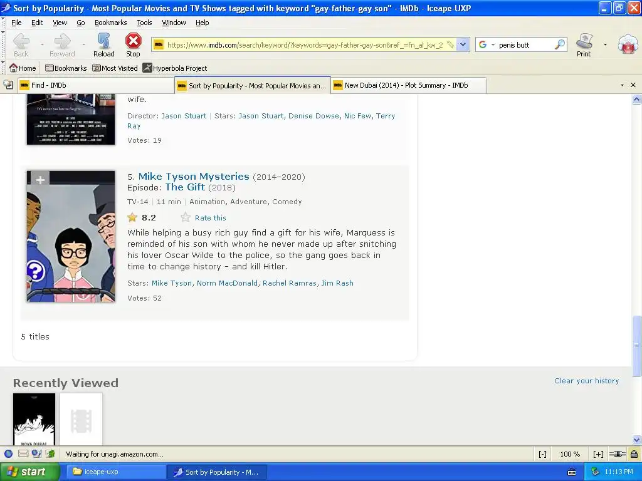Open the Help menu

pos(203,23)
